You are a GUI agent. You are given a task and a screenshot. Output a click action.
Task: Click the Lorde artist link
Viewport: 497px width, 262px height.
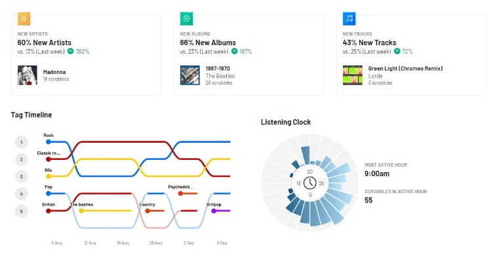tap(375, 76)
